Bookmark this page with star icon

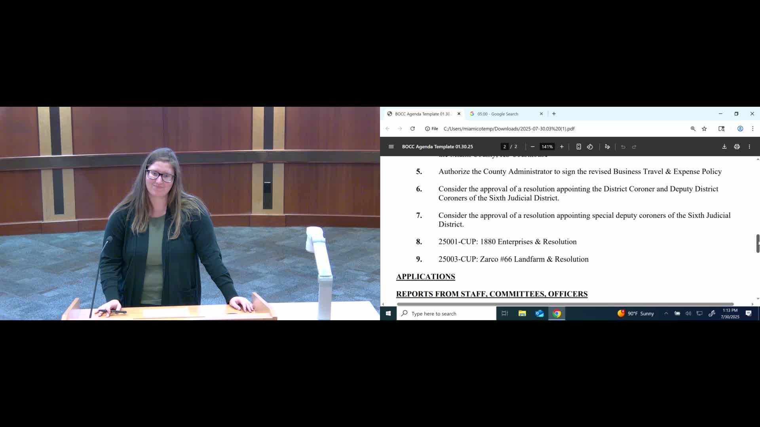pos(704,129)
